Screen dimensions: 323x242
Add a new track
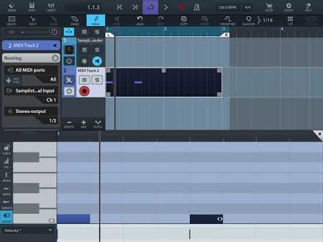(83, 124)
